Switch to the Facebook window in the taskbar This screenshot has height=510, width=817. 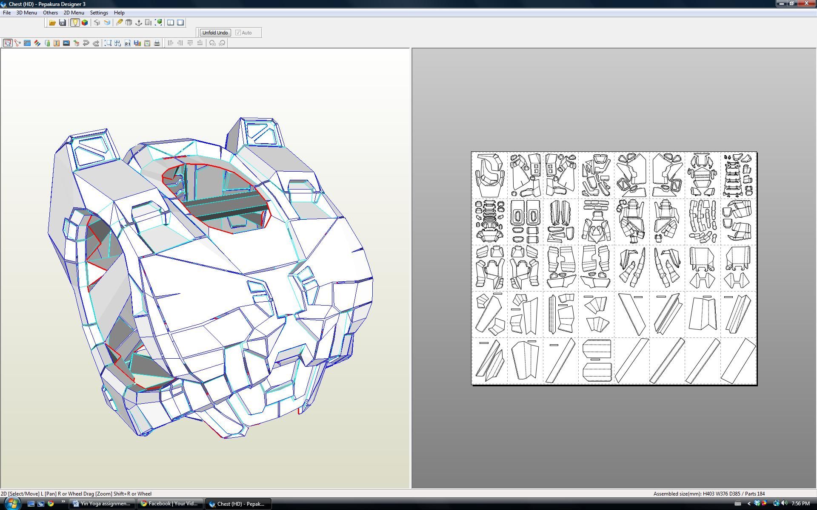(169, 504)
